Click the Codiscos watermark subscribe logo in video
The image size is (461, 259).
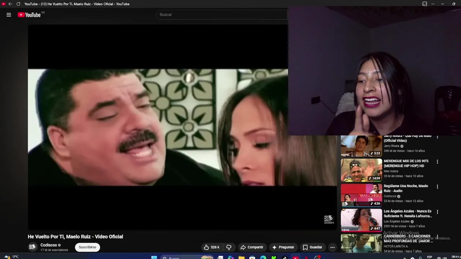[x=329, y=219]
